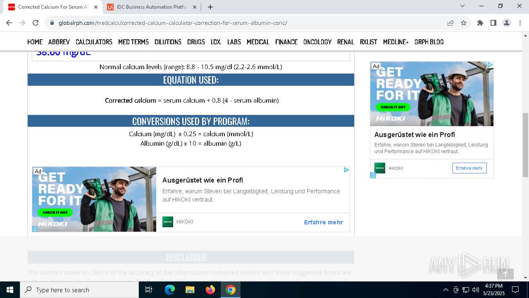529x298 pixels.
Task: Open the ONCOLOGY menu item
Action: (317, 42)
